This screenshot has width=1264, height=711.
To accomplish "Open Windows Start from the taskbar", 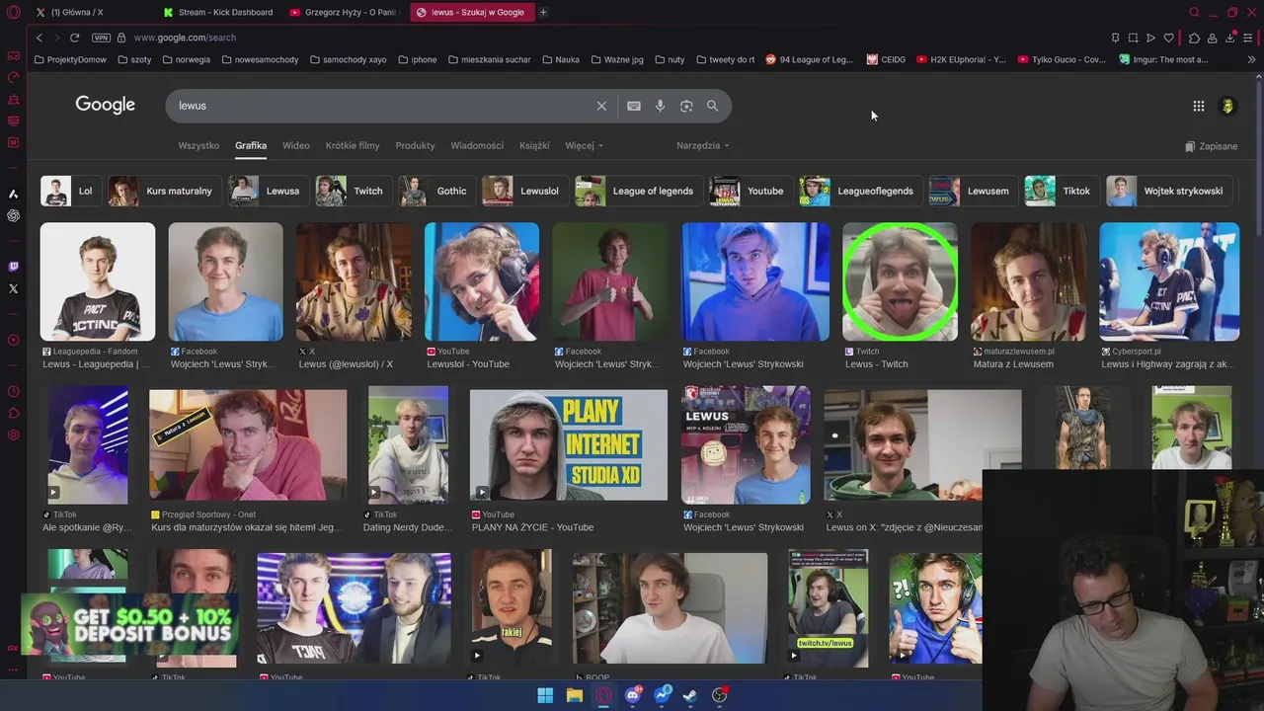I will coord(545,695).
